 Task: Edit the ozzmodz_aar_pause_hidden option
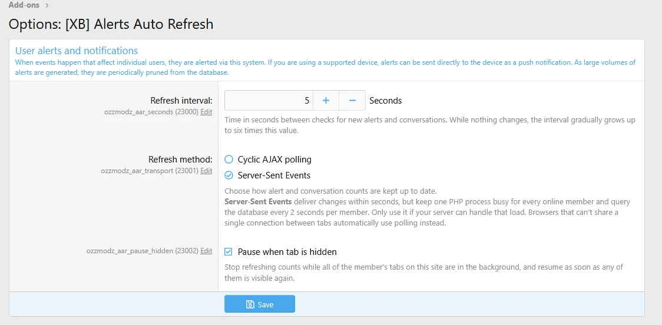pos(206,251)
